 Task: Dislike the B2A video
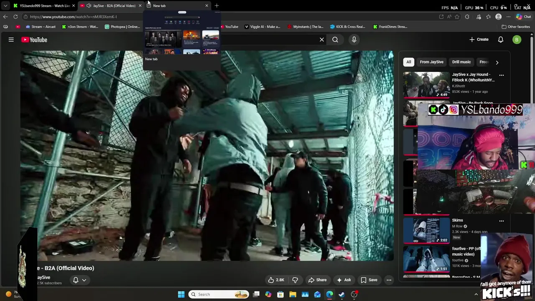(x=295, y=280)
